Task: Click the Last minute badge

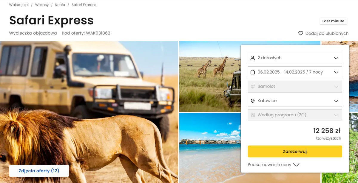Action: coord(333,21)
